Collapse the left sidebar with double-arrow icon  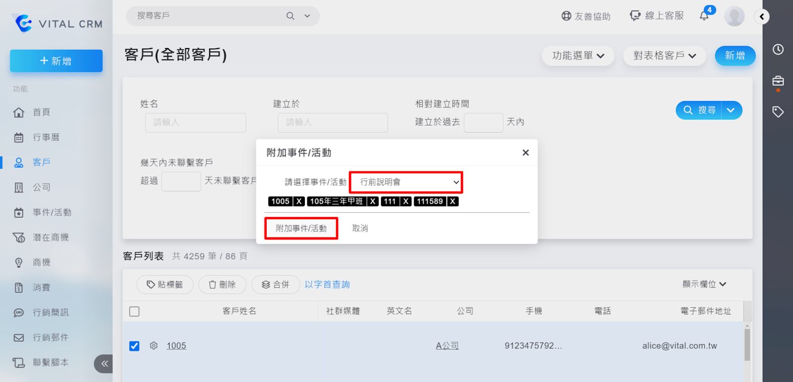(104, 364)
